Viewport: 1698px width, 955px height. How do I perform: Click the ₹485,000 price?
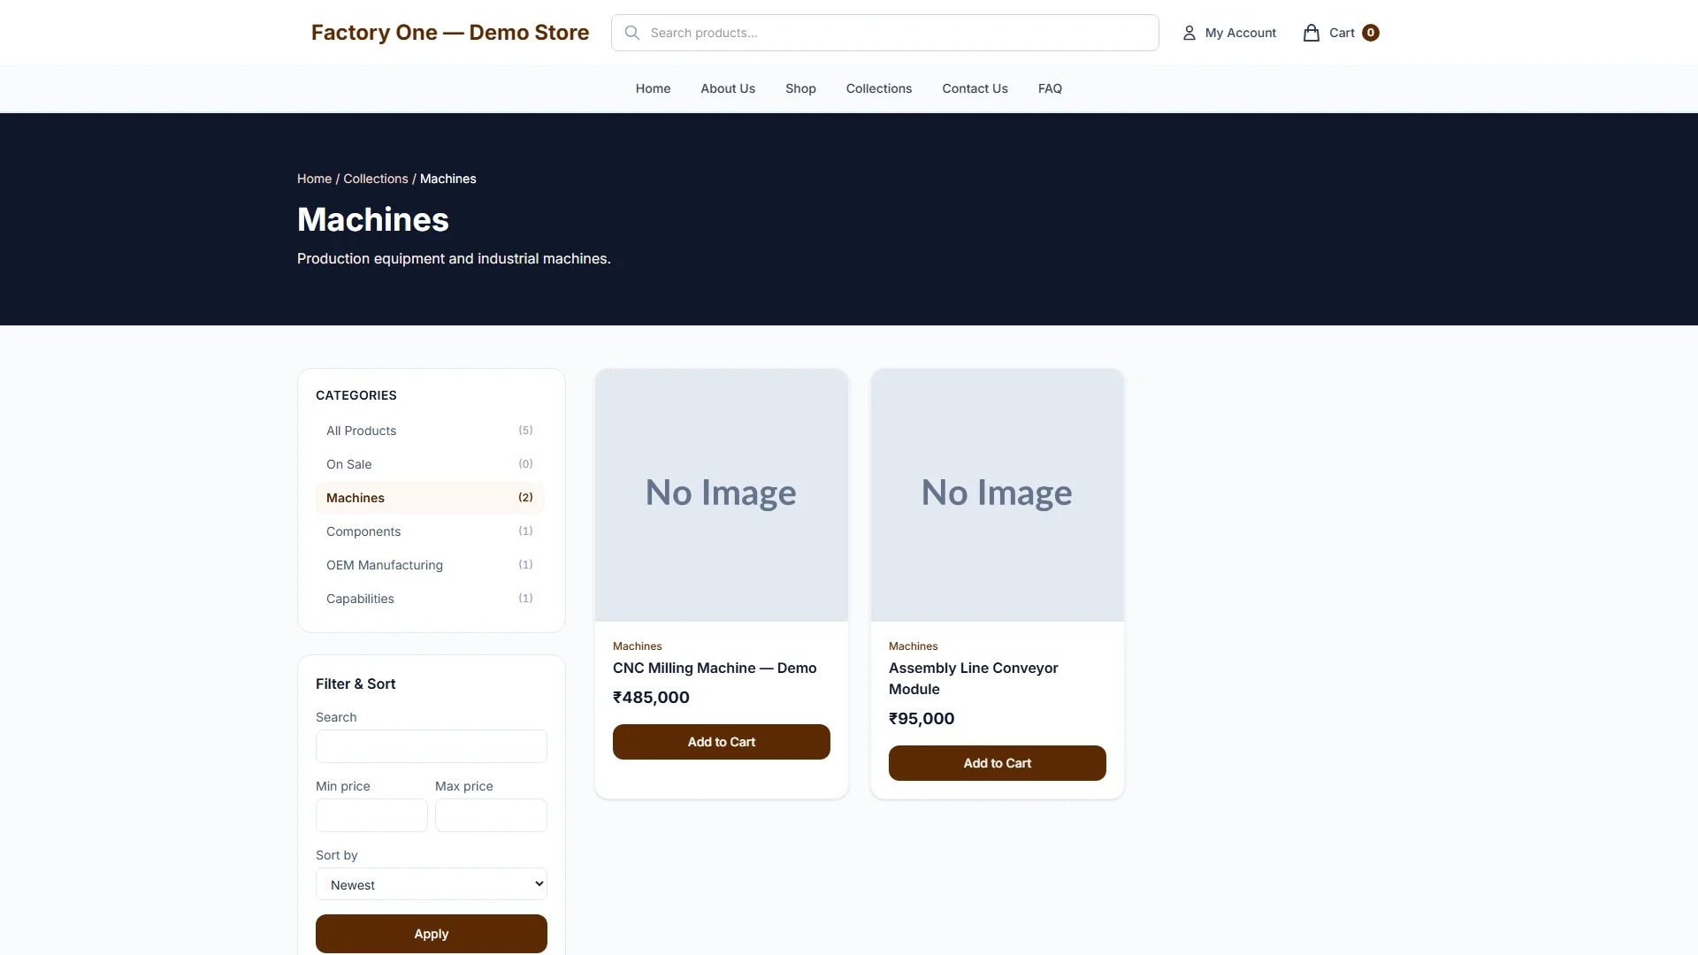651,698
